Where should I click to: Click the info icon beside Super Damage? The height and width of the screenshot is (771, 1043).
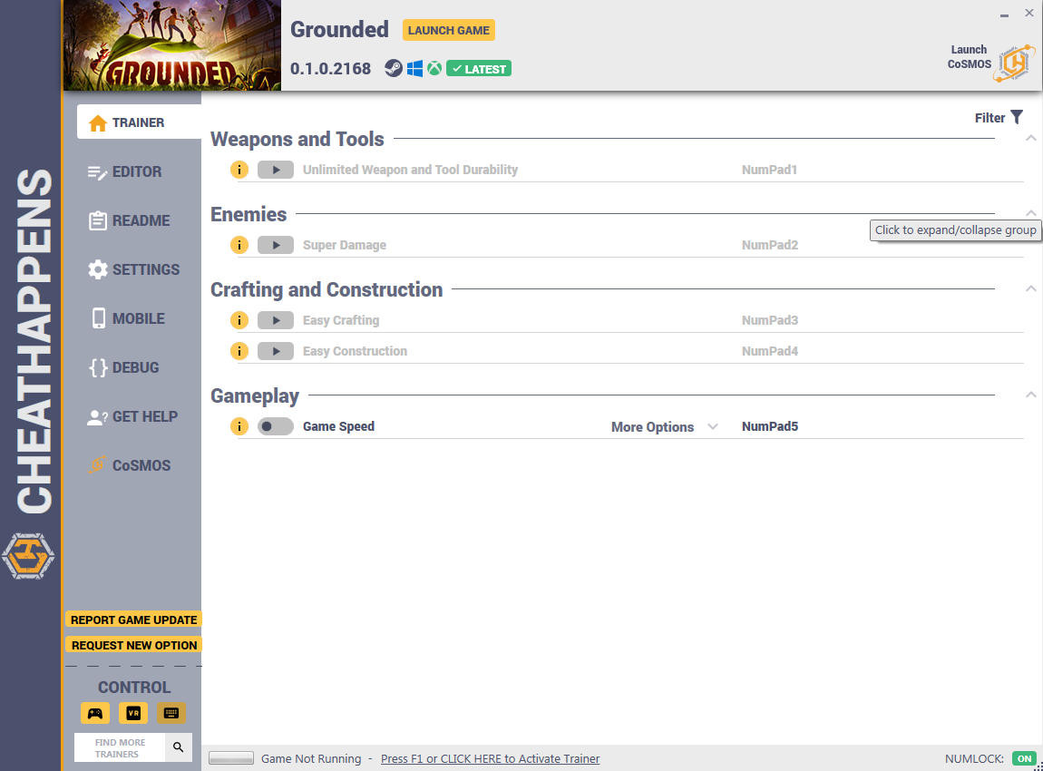(x=239, y=245)
